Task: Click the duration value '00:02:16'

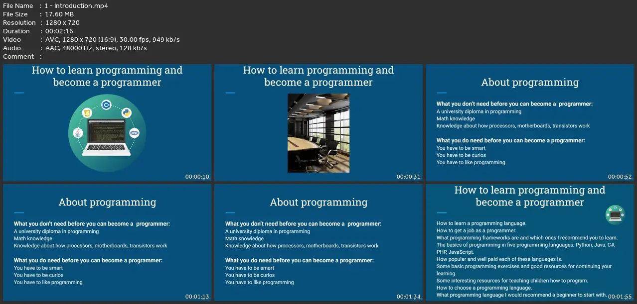Action: point(59,31)
